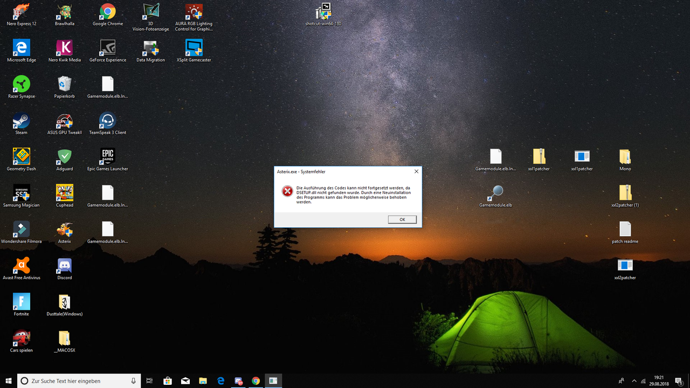
Task: Select the 3D Vision-Fotoanzeige desktop icon
Action: (151, 16)
